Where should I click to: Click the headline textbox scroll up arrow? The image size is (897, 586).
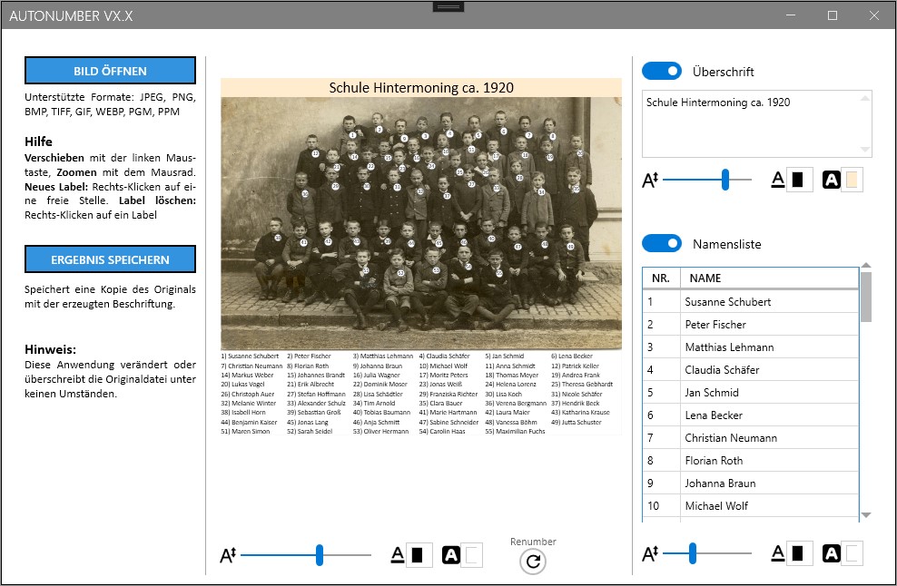(865, 98)
